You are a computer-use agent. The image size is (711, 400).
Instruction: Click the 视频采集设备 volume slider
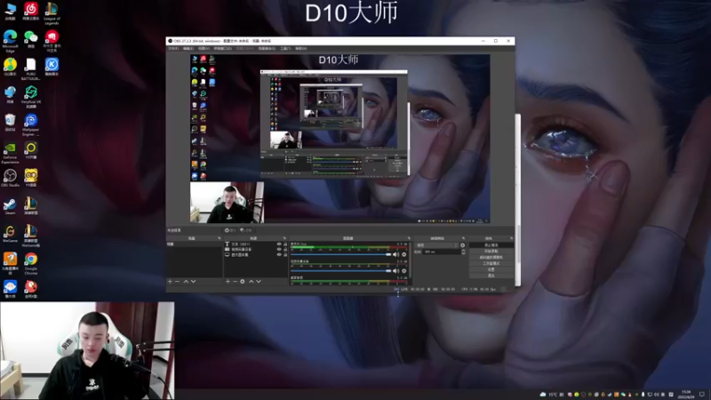[x=340, y=271]
